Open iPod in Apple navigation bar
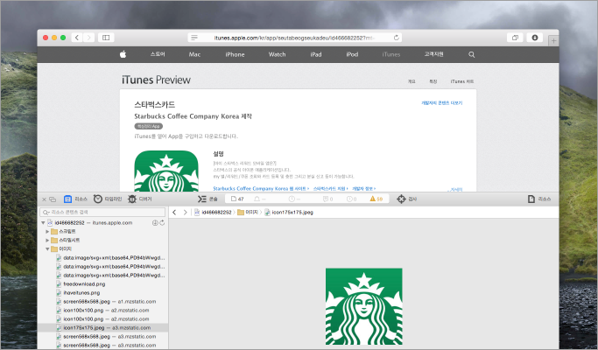This screenshot has width=598, height=350. tap(352, 54)
